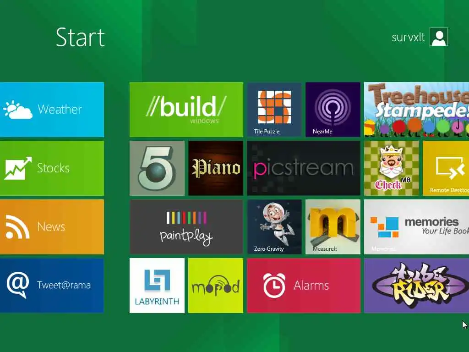Open the News tile

pos(52,227)
